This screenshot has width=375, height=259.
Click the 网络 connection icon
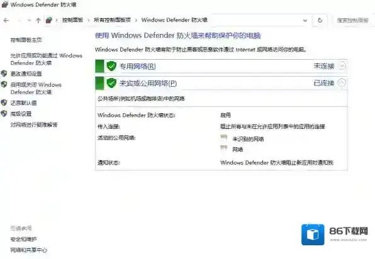click(223, 148)
